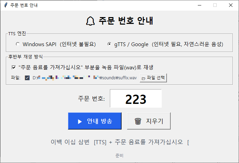Toggle the wav recording playback checkbox
Image resolution: width=239 pixels, height=163 pixels.
[14, 67]
